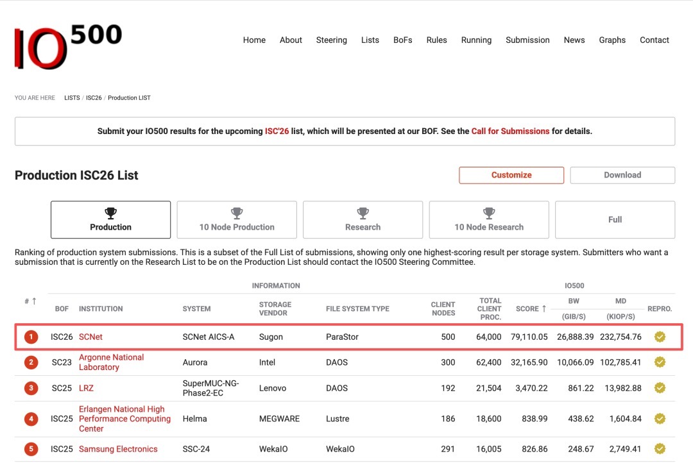This screenshot has width=693, height=463.
Task: Click the Customize button
Action: tap(511, 175)
